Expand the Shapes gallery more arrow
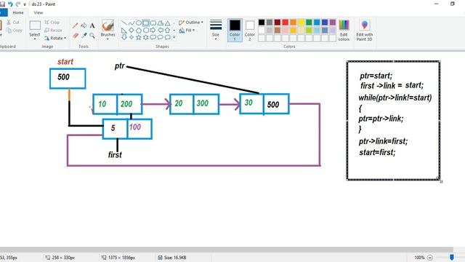465x262 pixels. coord(174,37)
